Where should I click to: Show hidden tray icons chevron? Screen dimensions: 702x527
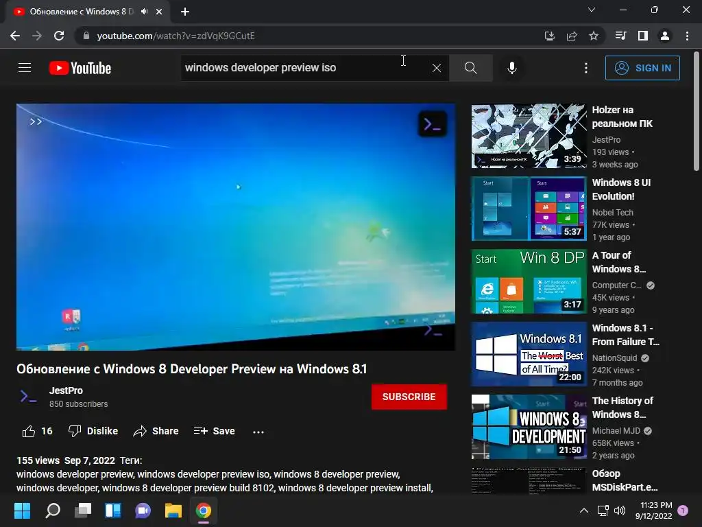[584, 511]
